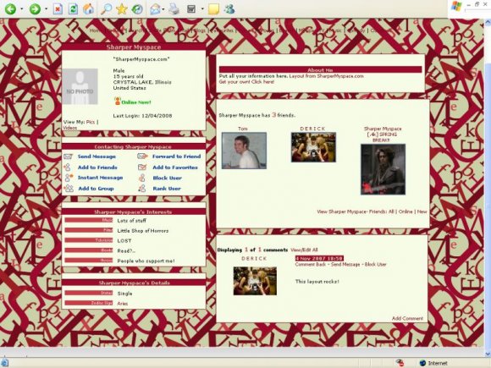Open the Mail toolbar icon
The width and height of the screenshot is (491, 368).
click(x=155, y=9)
